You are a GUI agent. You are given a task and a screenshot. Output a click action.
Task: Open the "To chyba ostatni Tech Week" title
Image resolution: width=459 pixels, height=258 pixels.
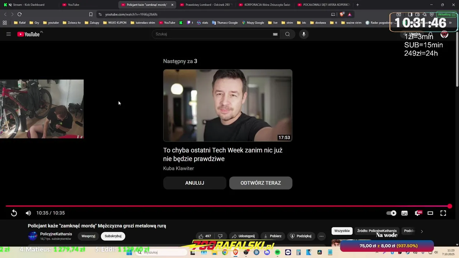[223, 154]
